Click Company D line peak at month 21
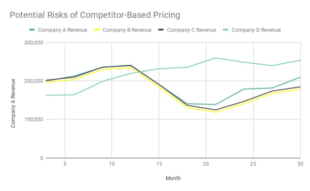The width and height of the screenshot is (310, 191). [x=215, y=58]
